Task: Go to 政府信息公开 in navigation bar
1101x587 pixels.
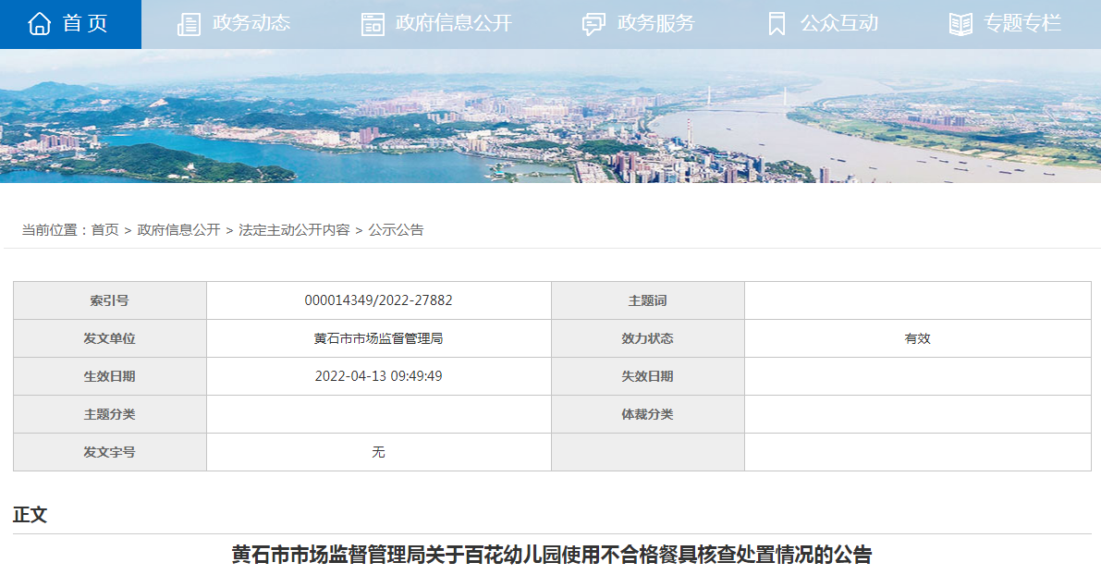Action: point(454,23)
